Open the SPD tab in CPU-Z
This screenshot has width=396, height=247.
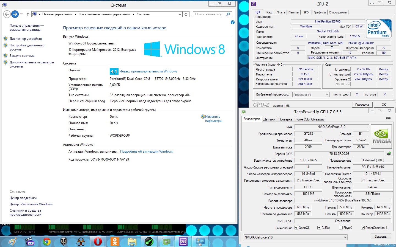(306, 12)
